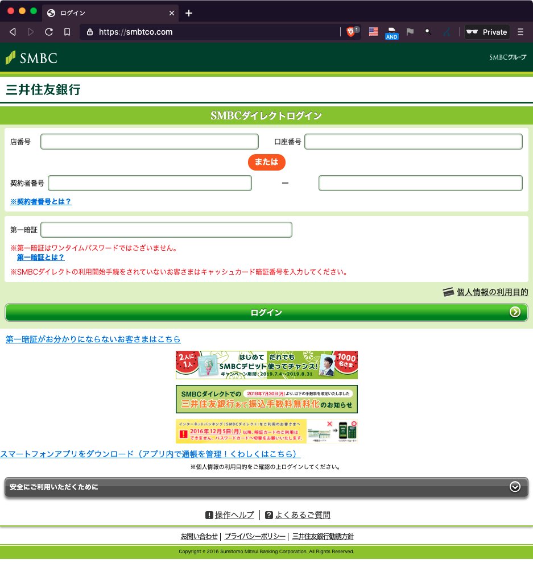Image resolution: width=533 pixels, height=572 pixels.
Task: Click the Private window sunglasses indicator
Action: pyautogui.click(x=487, y=32)
